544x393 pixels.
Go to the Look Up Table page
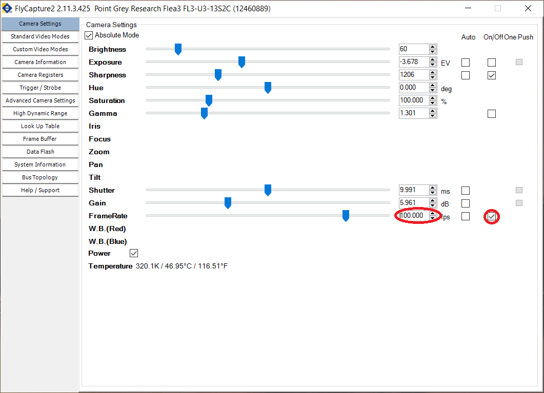pyautogui.click(x=40, y=126)
